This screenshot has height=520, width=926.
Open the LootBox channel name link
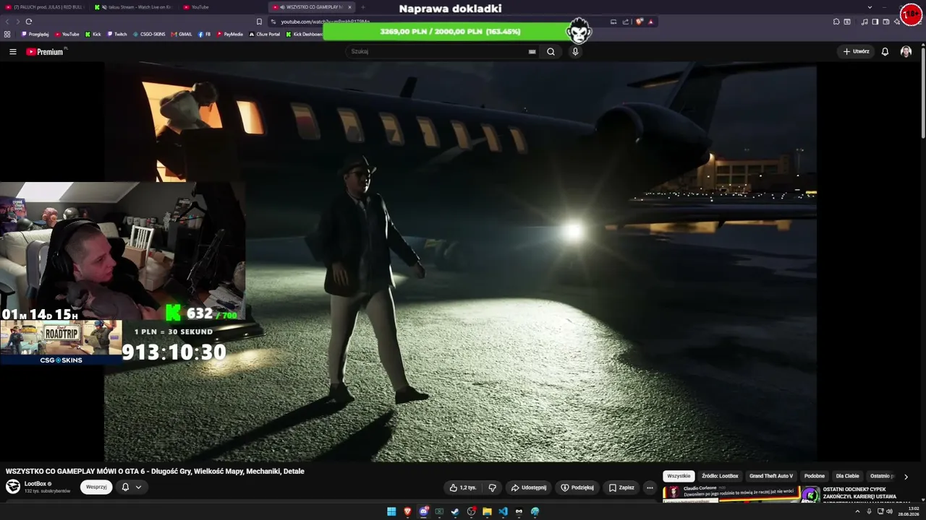(35, 483)
